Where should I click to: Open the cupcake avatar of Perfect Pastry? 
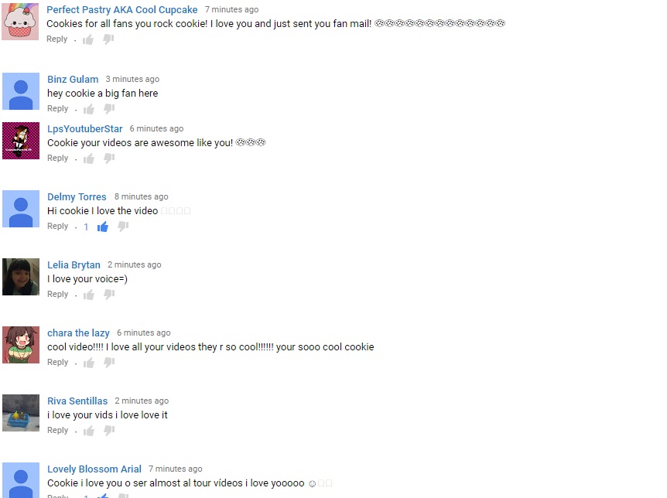[x=20, y=21]
